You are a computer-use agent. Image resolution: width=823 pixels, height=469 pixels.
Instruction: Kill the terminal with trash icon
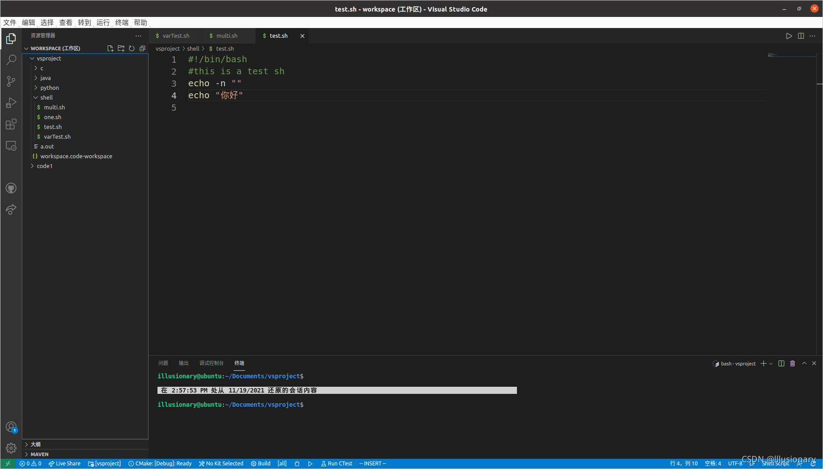[x=792, y=363]
